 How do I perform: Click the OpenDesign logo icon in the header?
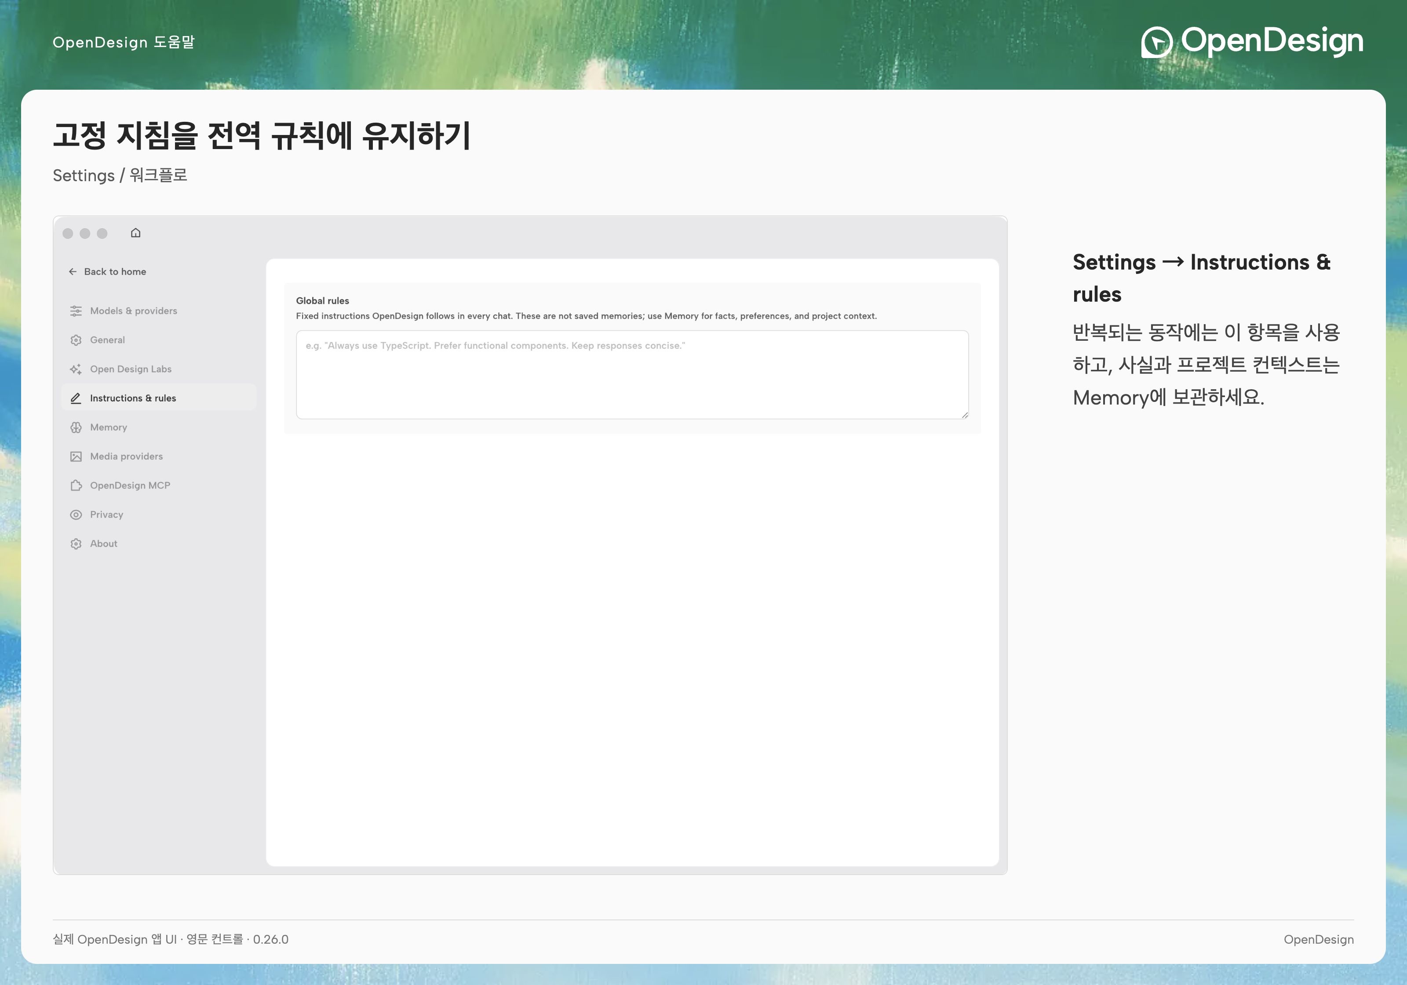coord(1156,42)
